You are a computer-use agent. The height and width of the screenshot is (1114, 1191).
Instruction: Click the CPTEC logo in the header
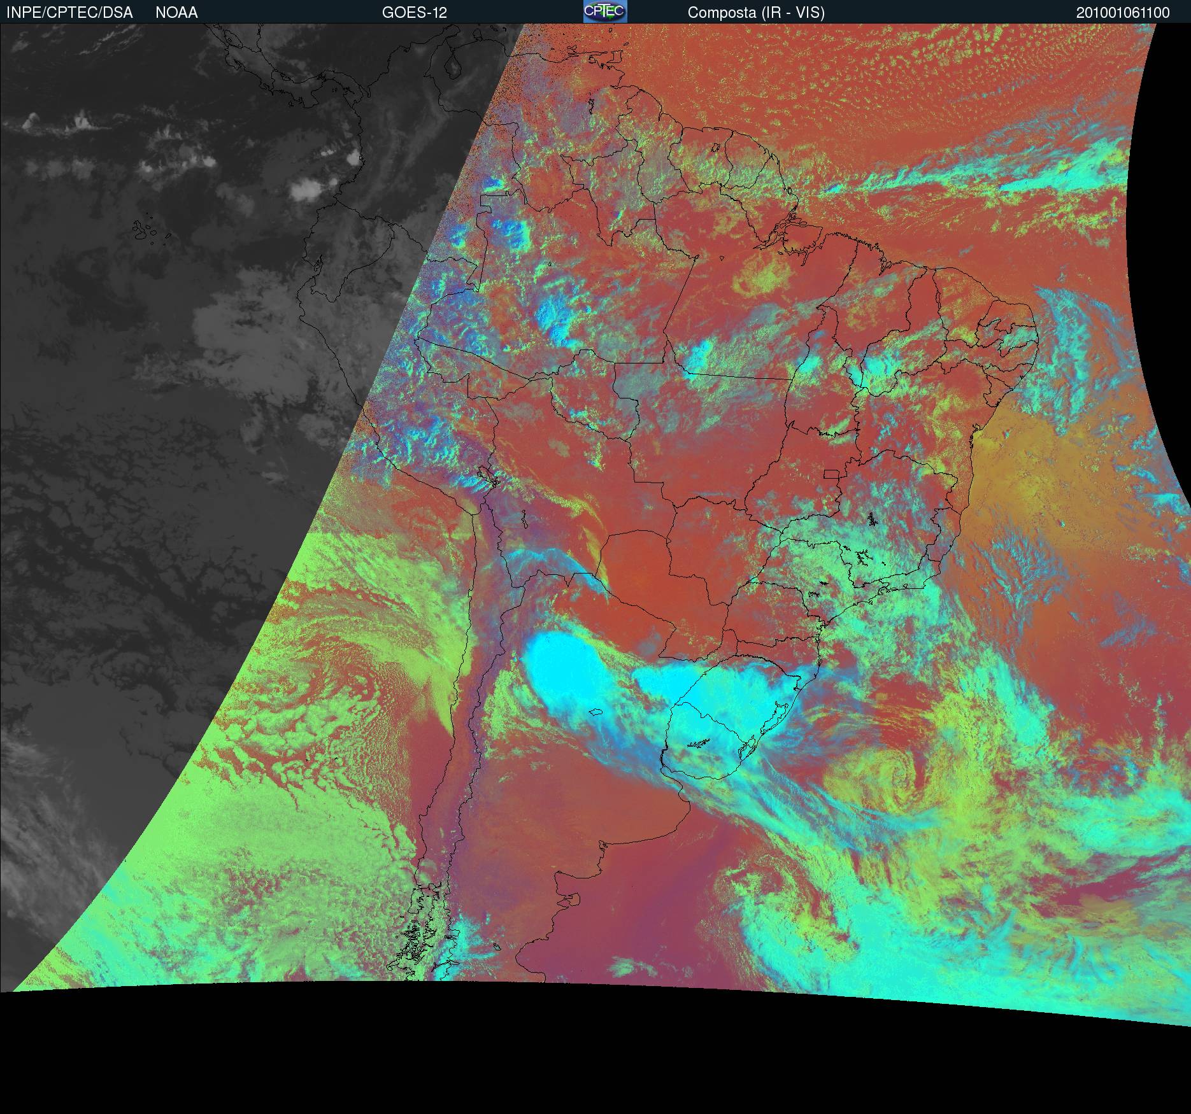click(x=605, y=11)
